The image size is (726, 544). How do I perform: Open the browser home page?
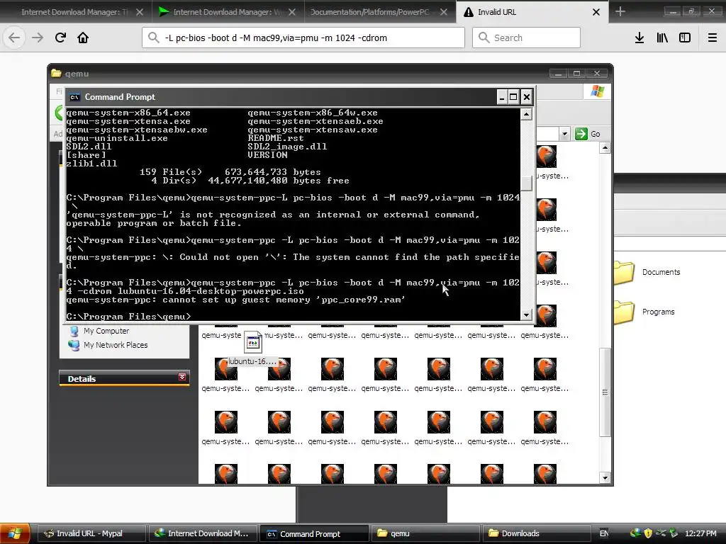83,38
